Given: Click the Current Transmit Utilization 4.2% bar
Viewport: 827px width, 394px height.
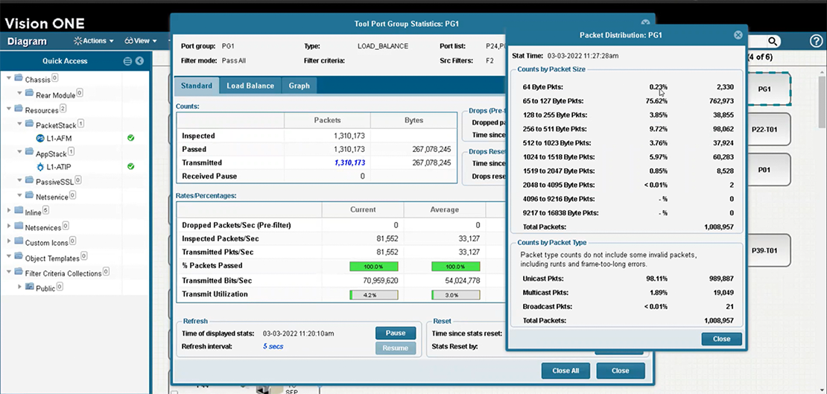Looking at the screenshot, I should coord(374,295).
